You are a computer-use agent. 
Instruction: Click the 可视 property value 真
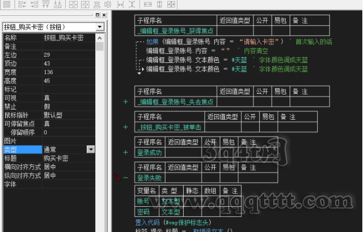click(x=47, y=98)
